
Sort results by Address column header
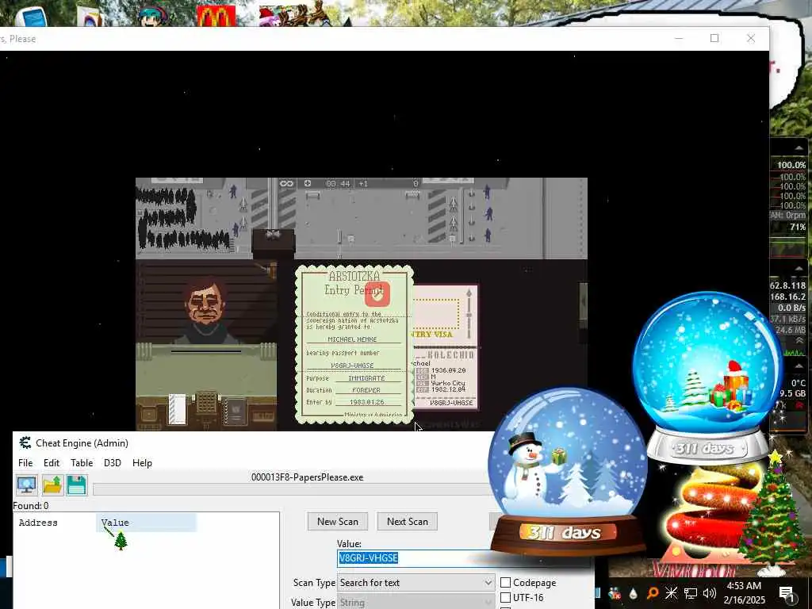(x=38, y=523)
